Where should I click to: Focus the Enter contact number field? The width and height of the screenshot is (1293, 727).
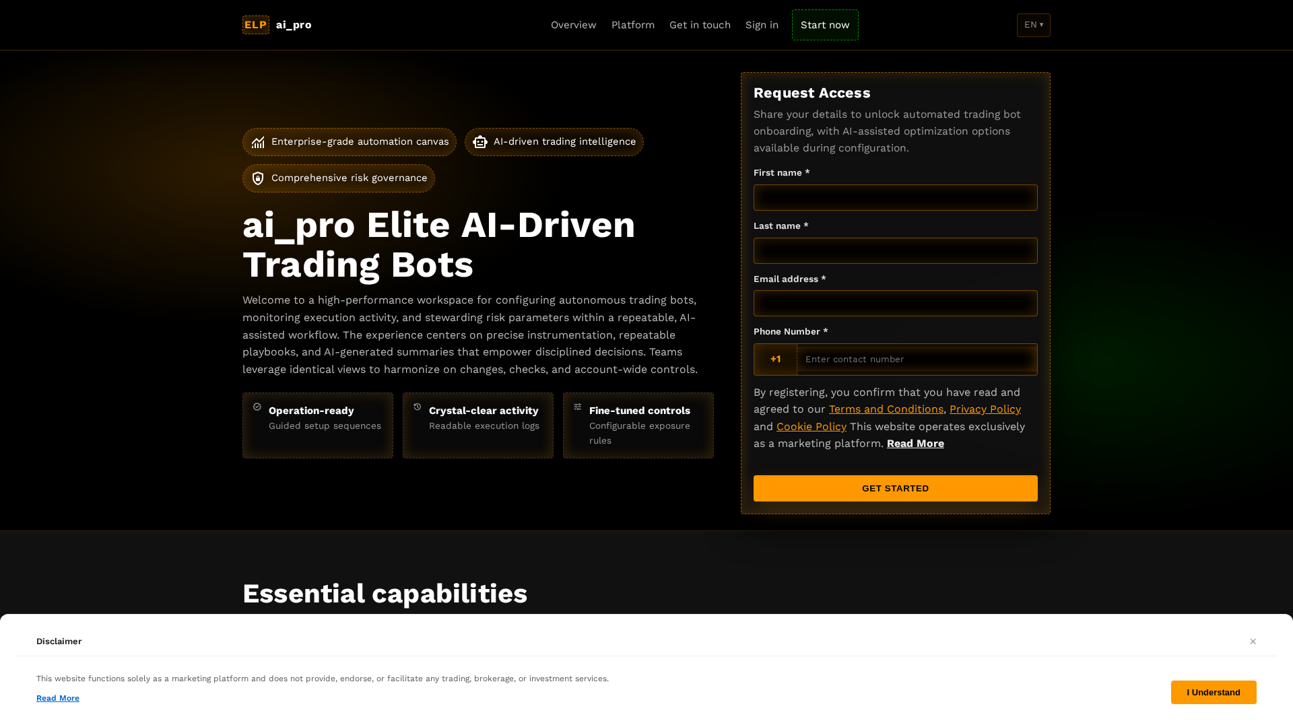[917, 359]
